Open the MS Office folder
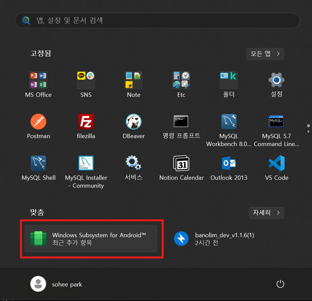This screenshot has width=312, height=301. tap(38, 85)
